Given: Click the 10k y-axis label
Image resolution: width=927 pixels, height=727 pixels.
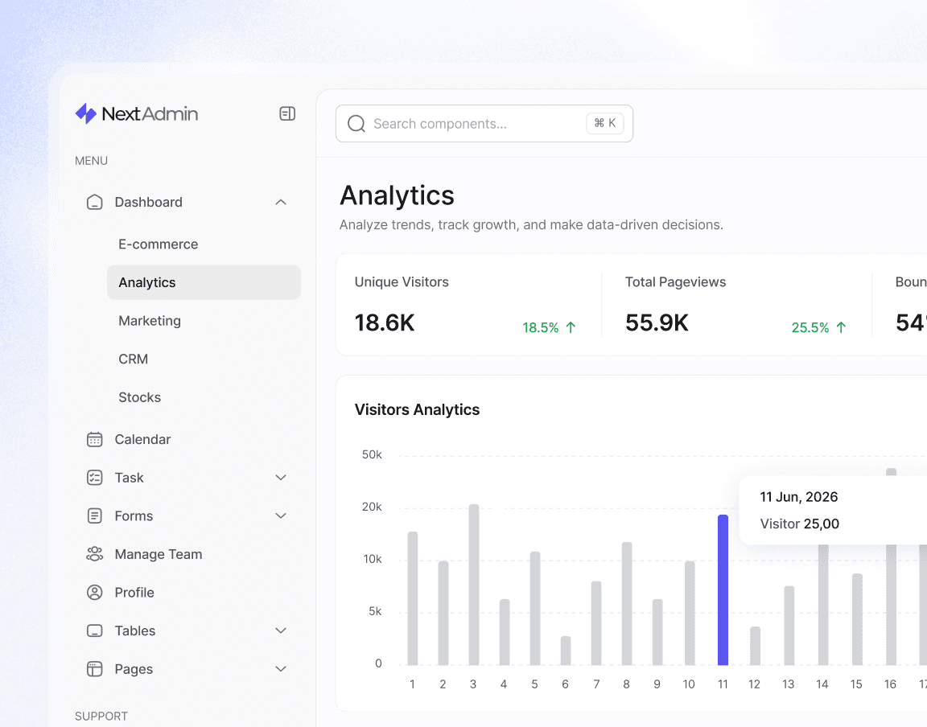Looking at the screenshot, I should pyautogui.click(x=373, y=559).
